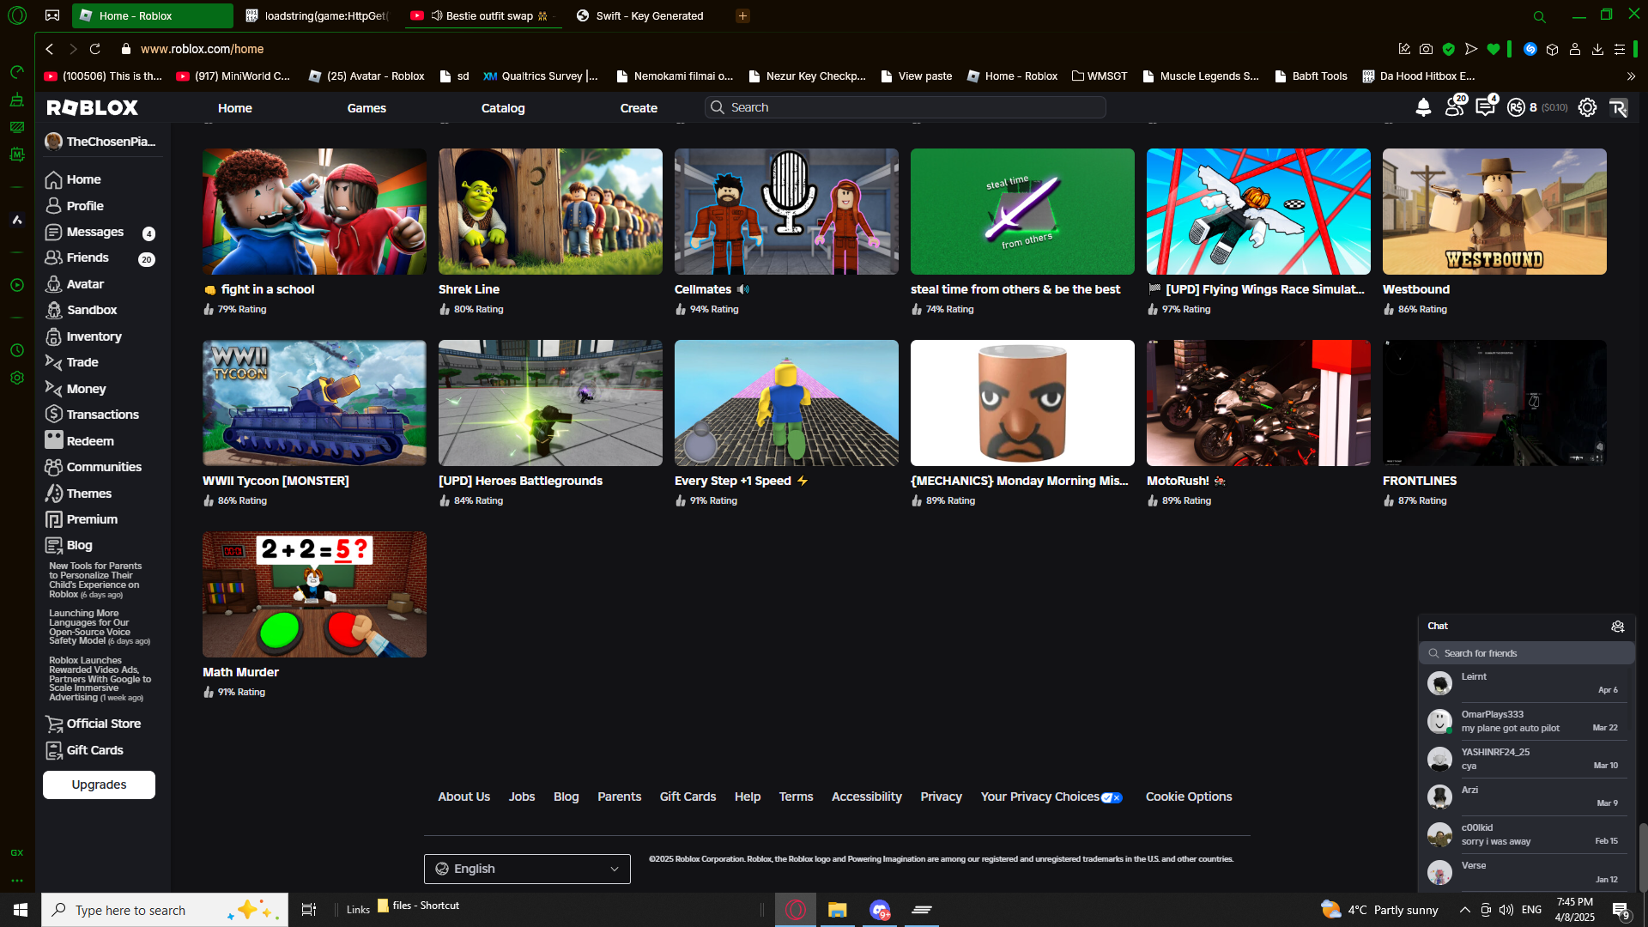Screen dimensions: 1648x927
Task: Open the Gift Cards sidebar icon
Action: click(54, 750)
